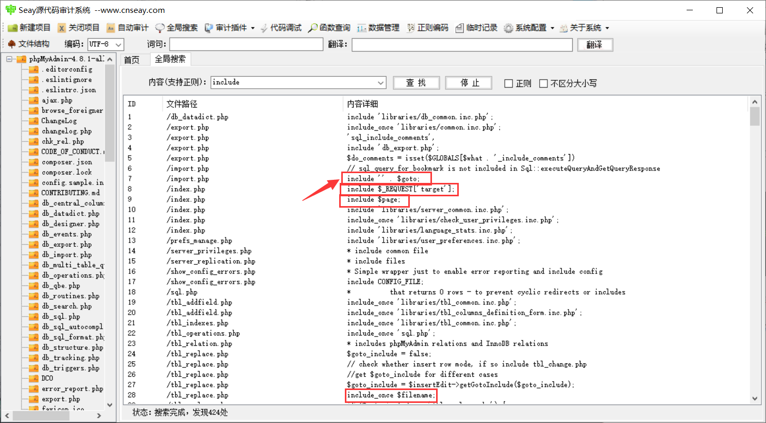This screenshot has height=423, width=766.
Task: Expand 系统配置 dropdown arrow
Action: [552, 28]
